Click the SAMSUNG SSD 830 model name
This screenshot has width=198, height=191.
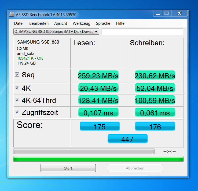click(x=38, y=42)
